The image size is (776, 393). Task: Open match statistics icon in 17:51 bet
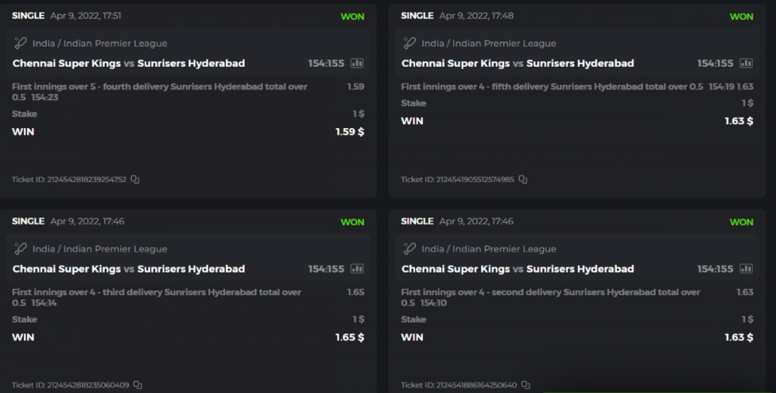(x=357, y=63)
